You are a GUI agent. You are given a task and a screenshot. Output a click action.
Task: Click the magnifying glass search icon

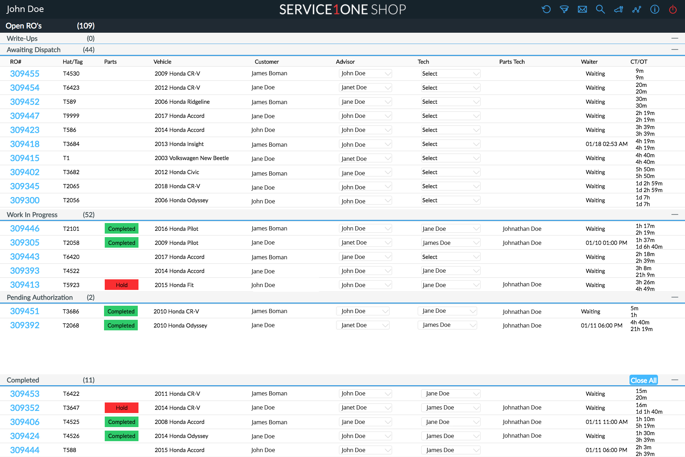pos(600,9)
